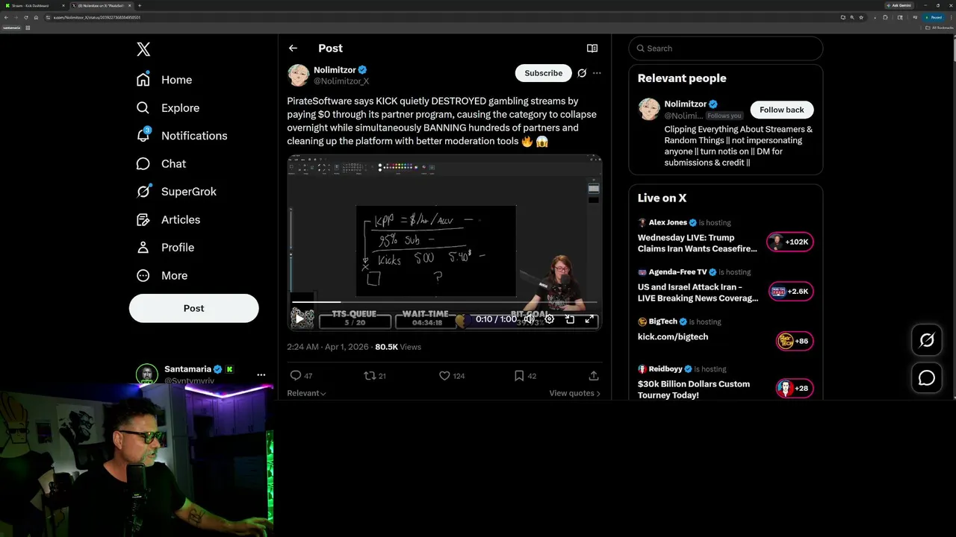Open Nolimitzor's profile avatar in the post
Screen dimensions: 956x537
coord(298,75)
